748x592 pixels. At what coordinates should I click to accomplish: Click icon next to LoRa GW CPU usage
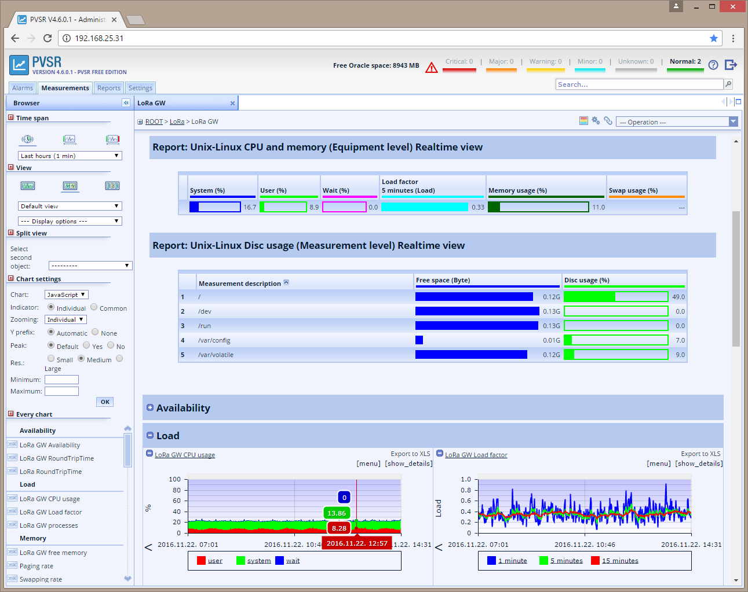click(x=12, y=498)
